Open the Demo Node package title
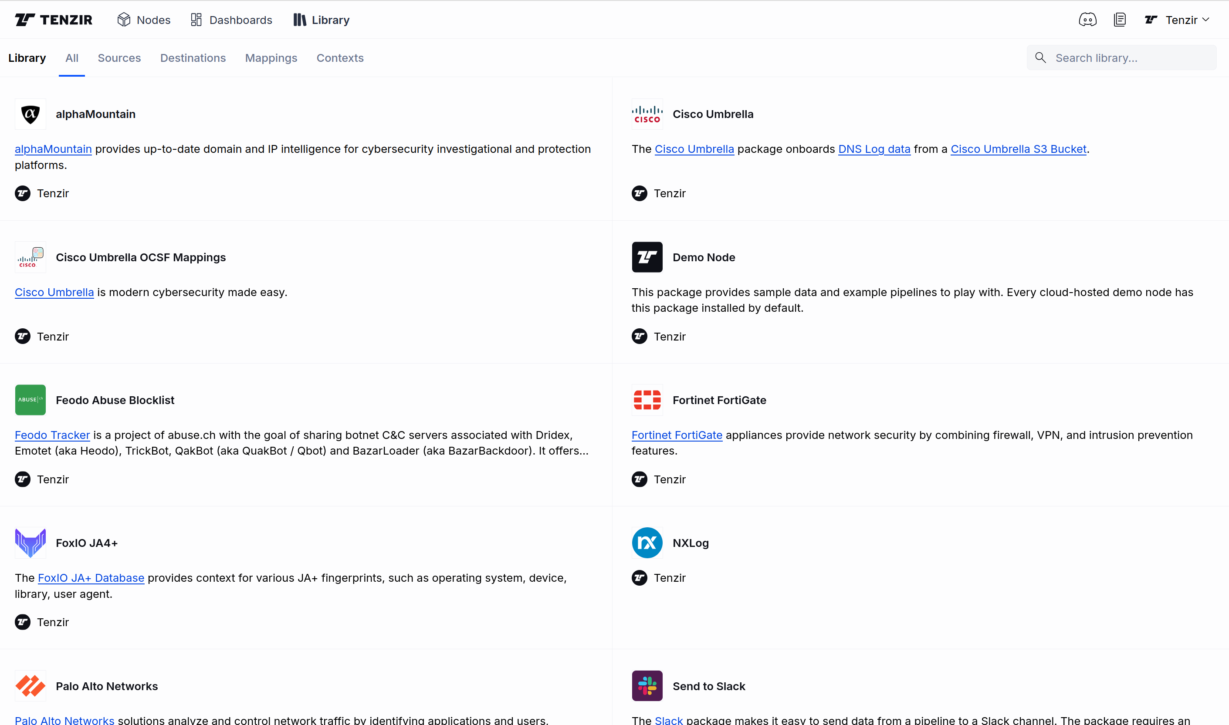 704,257
